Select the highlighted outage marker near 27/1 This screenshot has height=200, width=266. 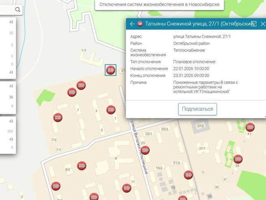coord(111,70)
